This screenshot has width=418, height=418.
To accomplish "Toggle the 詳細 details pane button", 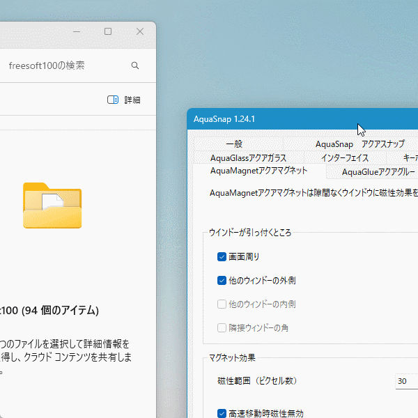I will click(124, 100).
